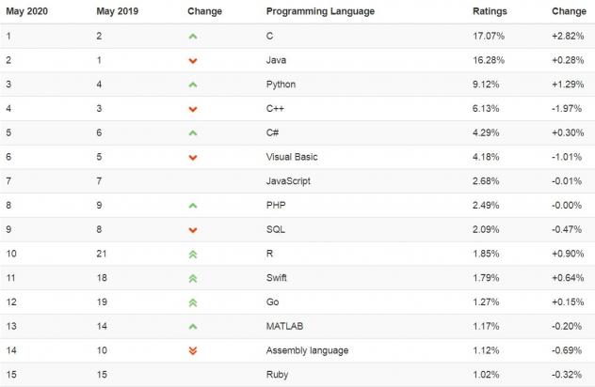Click the red down arrow beside SQL

[x=193, y=229]
